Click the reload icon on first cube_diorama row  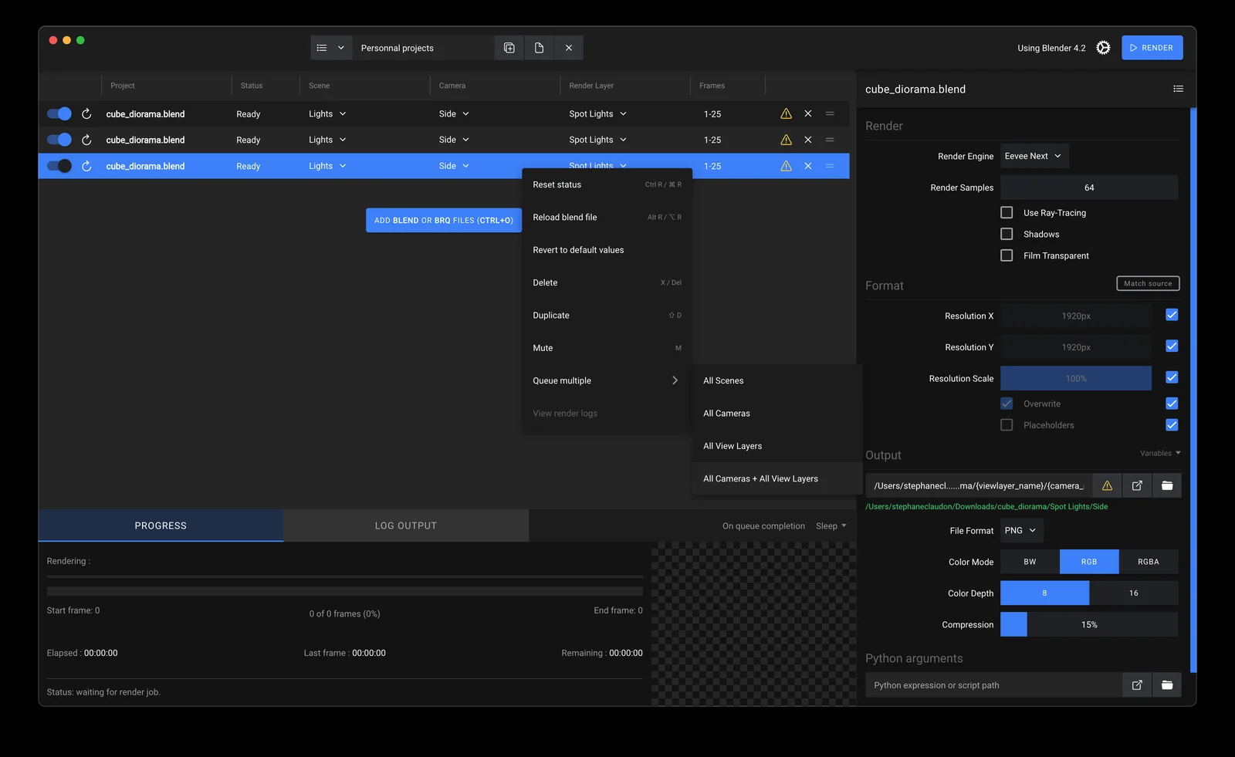coord(86,113)
